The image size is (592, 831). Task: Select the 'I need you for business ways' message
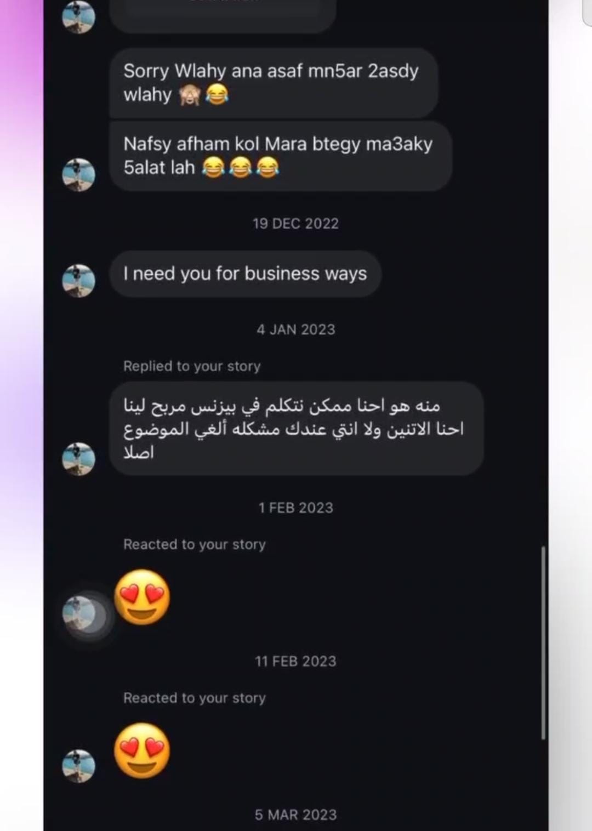(x=245, y=274)
